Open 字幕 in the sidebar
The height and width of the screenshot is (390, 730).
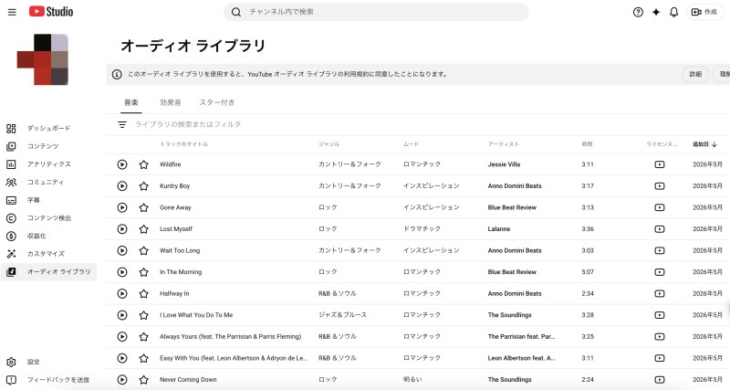48,200
